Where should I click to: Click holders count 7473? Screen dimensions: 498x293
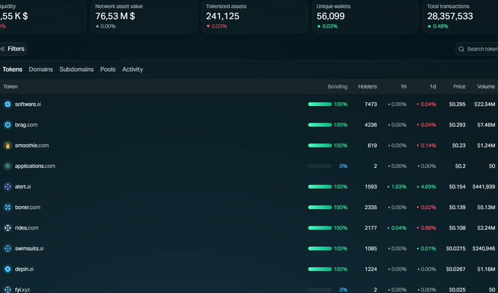click(x=371, y=104)
